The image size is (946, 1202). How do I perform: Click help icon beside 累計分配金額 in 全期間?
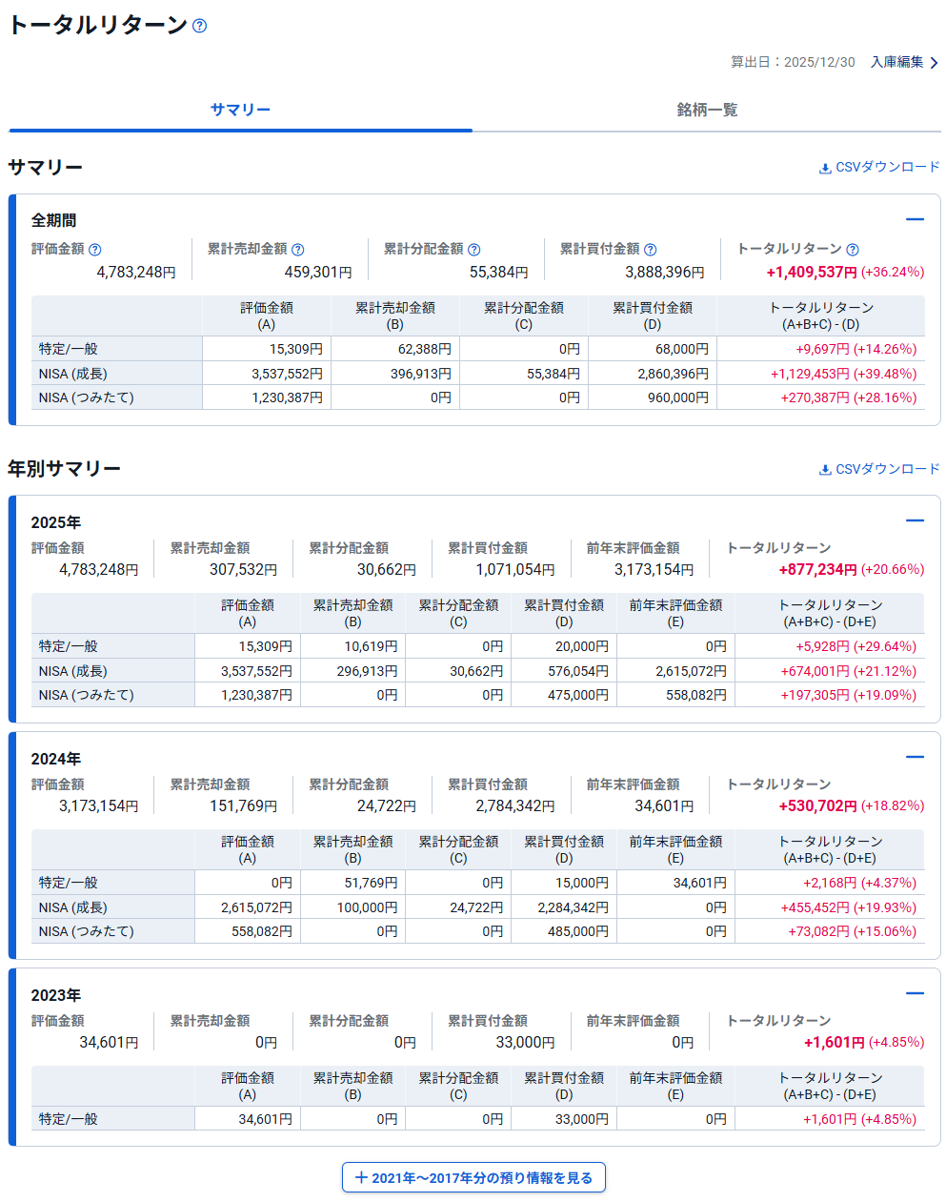point(474,250)
